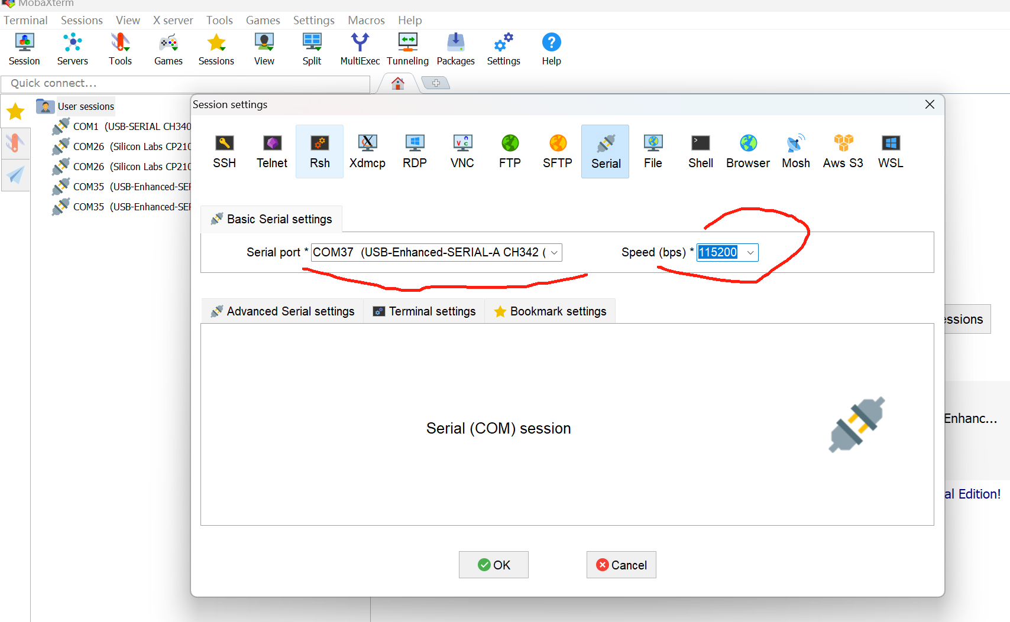Choose the Browser session type

click(x=748, y=151)
